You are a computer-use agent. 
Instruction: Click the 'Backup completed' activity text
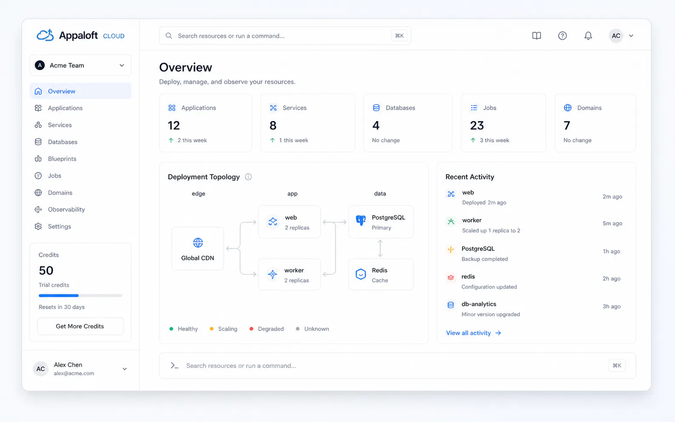tap(485, 259)
